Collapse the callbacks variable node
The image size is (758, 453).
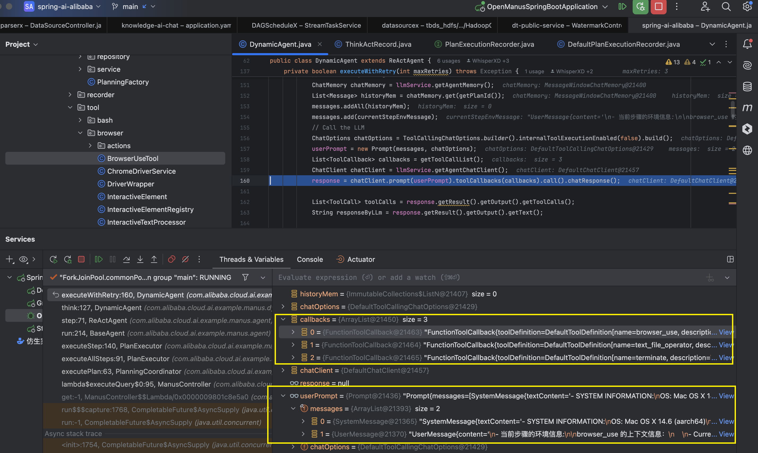coord(283,319)
